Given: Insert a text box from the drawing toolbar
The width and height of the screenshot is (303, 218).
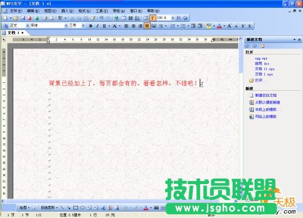Looking at the screenshot, I should 89,208.
